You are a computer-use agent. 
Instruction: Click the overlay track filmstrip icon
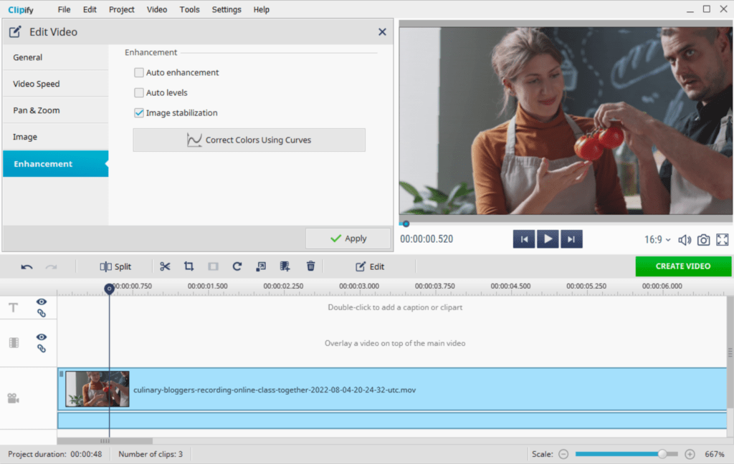tap(14, 343)
